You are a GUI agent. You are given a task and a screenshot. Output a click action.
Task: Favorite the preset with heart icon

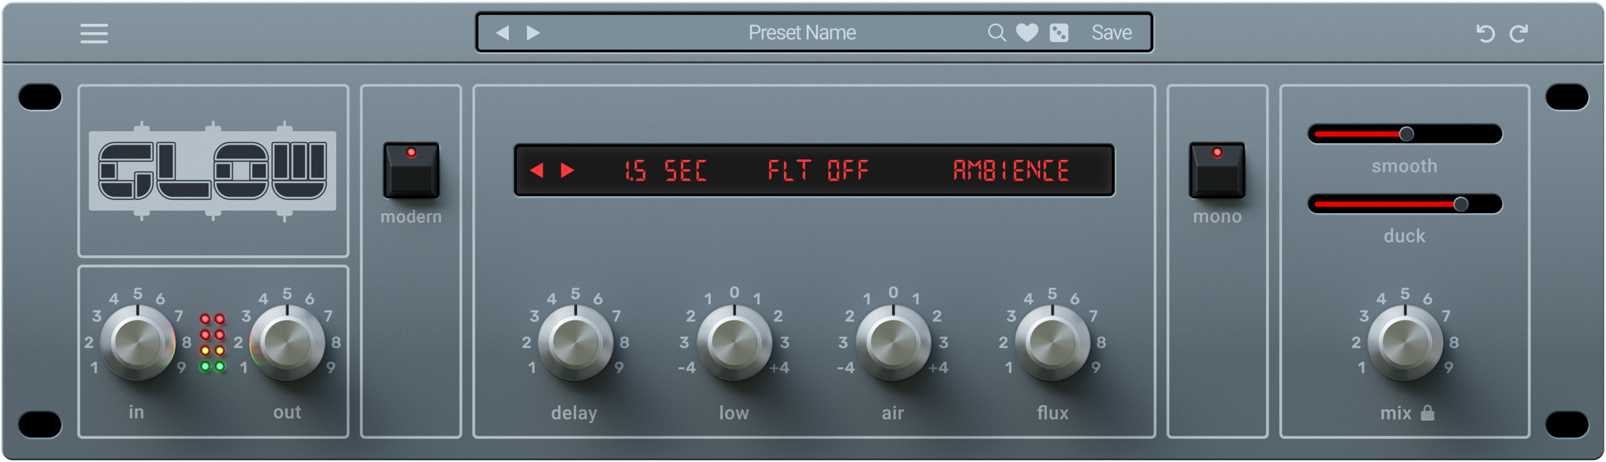[1027, 33]
